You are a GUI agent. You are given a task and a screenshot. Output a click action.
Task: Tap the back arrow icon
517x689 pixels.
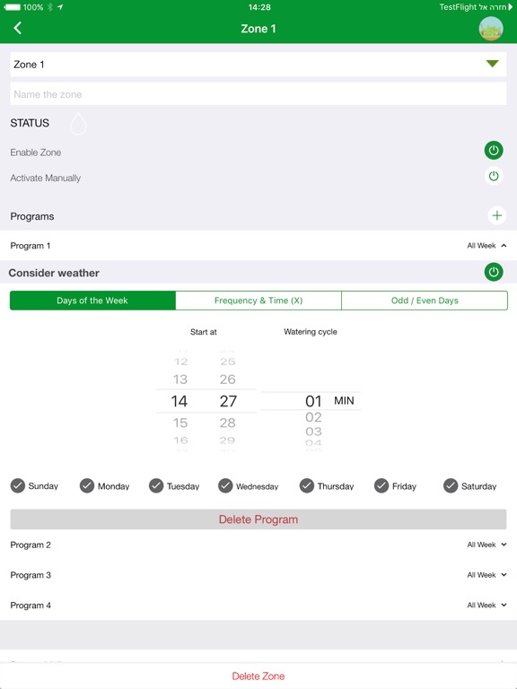click(x=18, y=28)
